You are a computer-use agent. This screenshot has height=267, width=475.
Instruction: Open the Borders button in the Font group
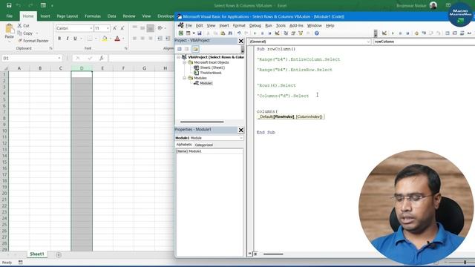(90, 39)
